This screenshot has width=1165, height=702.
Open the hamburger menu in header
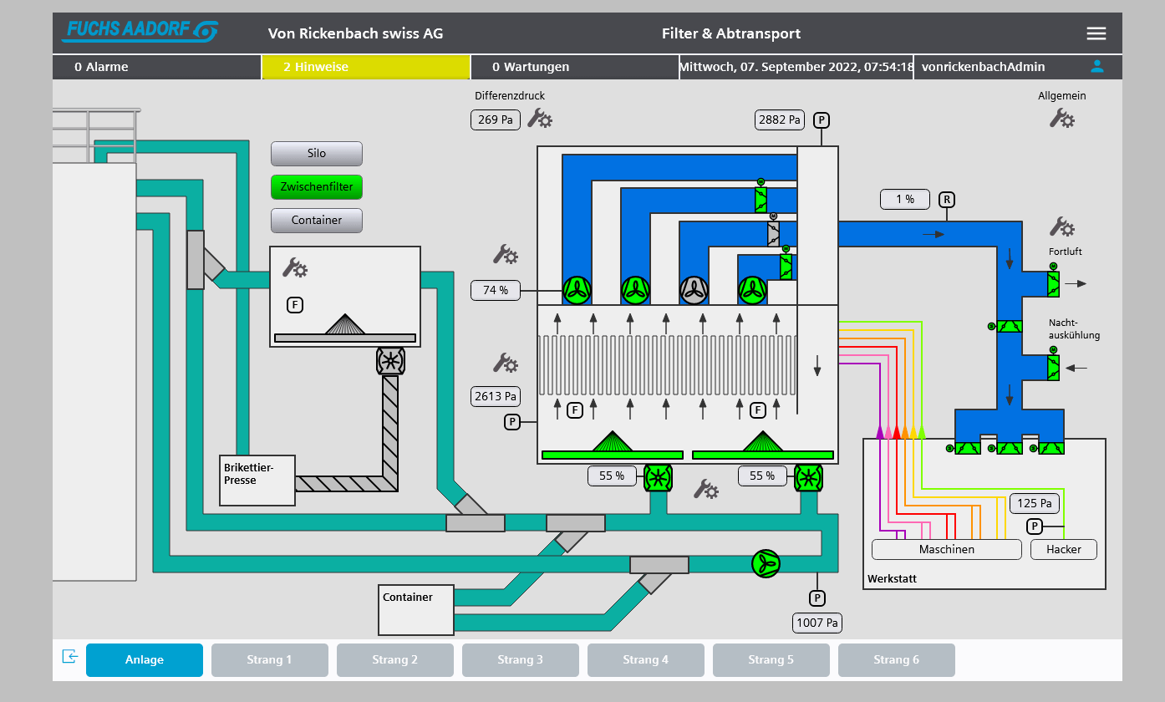(x=1096, y=33)
